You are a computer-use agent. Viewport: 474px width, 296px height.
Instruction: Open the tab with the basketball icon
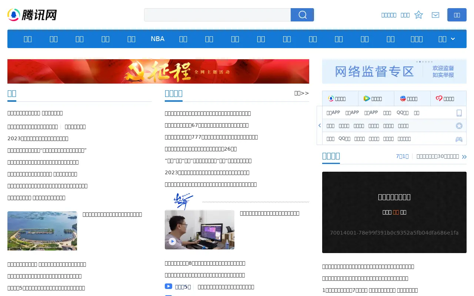412,98
